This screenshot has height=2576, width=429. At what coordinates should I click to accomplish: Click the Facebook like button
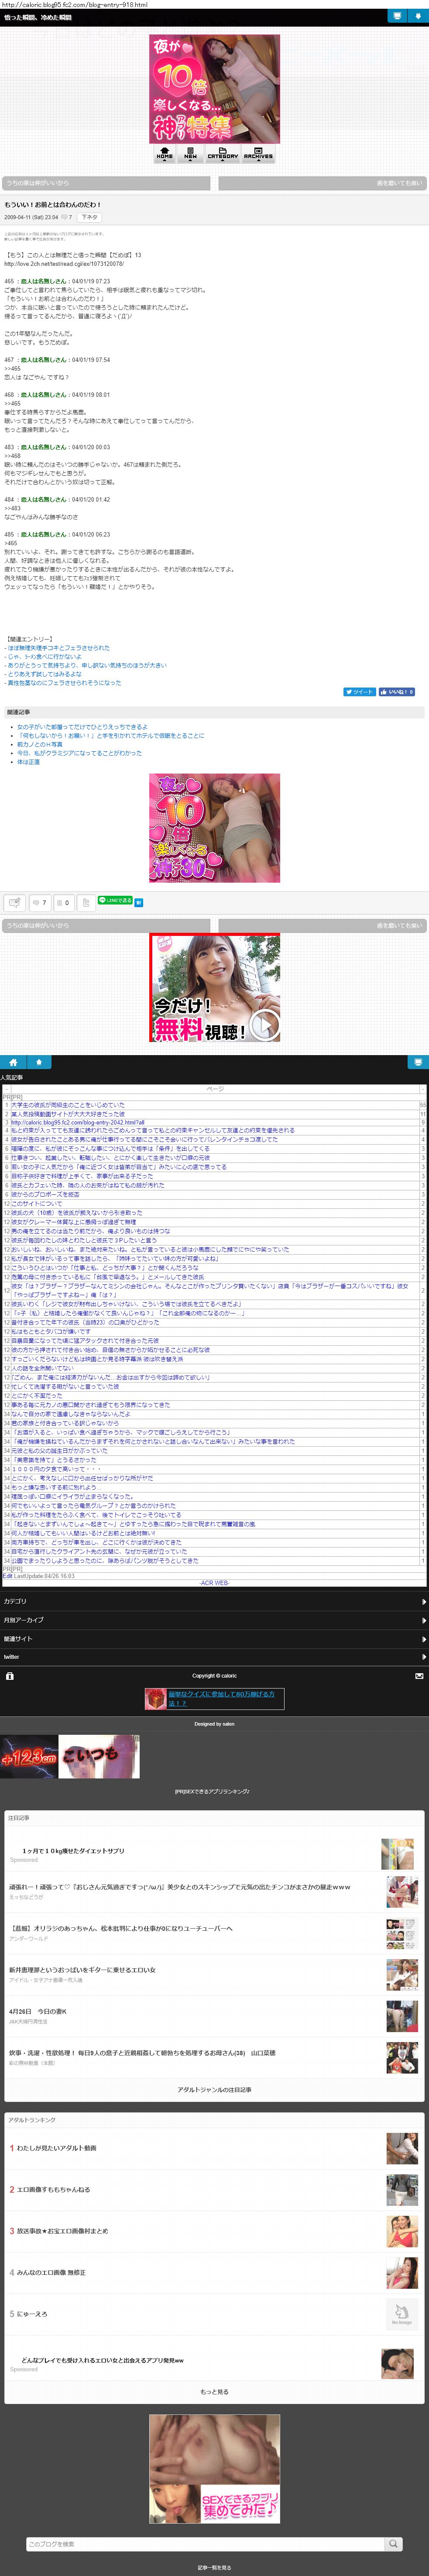tap(397, 692)
